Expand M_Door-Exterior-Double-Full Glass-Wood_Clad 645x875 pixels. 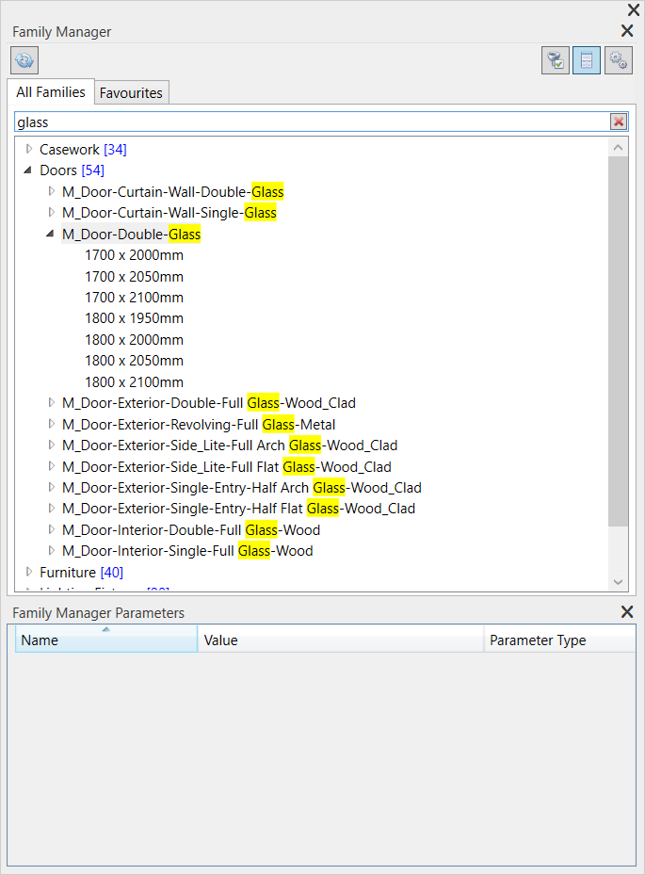click(x=52, y=402)
